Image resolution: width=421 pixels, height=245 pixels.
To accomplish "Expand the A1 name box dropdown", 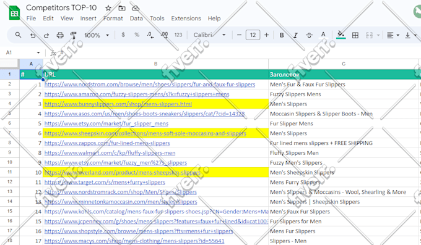I will pyautogui.click(x=38, y=52).
